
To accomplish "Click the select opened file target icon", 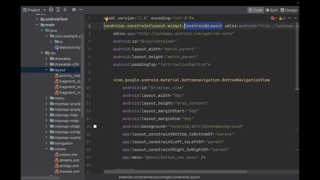I will 51,9.
